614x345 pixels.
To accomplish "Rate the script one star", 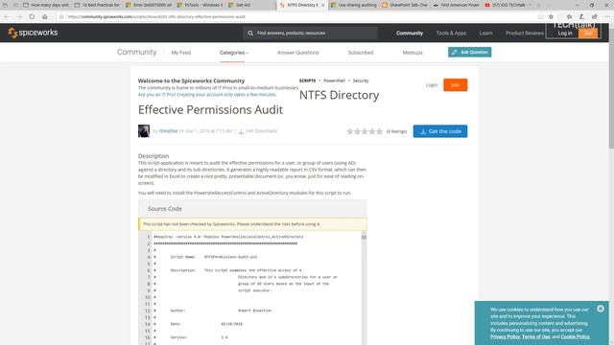I will click(x=349, y=131).
